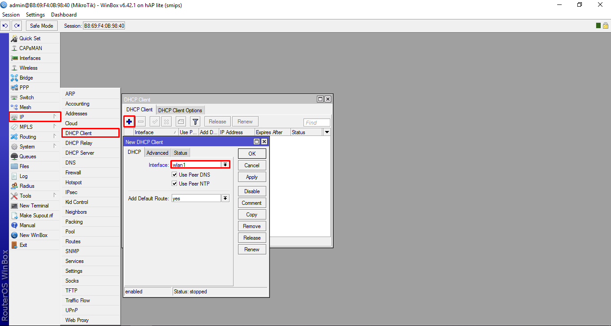Open the PPP sidebar entry
Screen dimensions: 611x326
pos(35,88)
